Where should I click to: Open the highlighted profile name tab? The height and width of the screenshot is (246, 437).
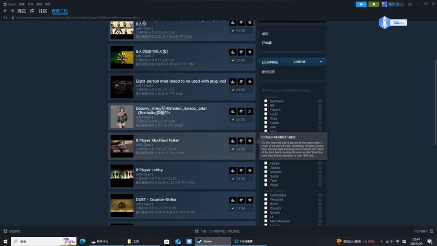click(x=59, y=11)
